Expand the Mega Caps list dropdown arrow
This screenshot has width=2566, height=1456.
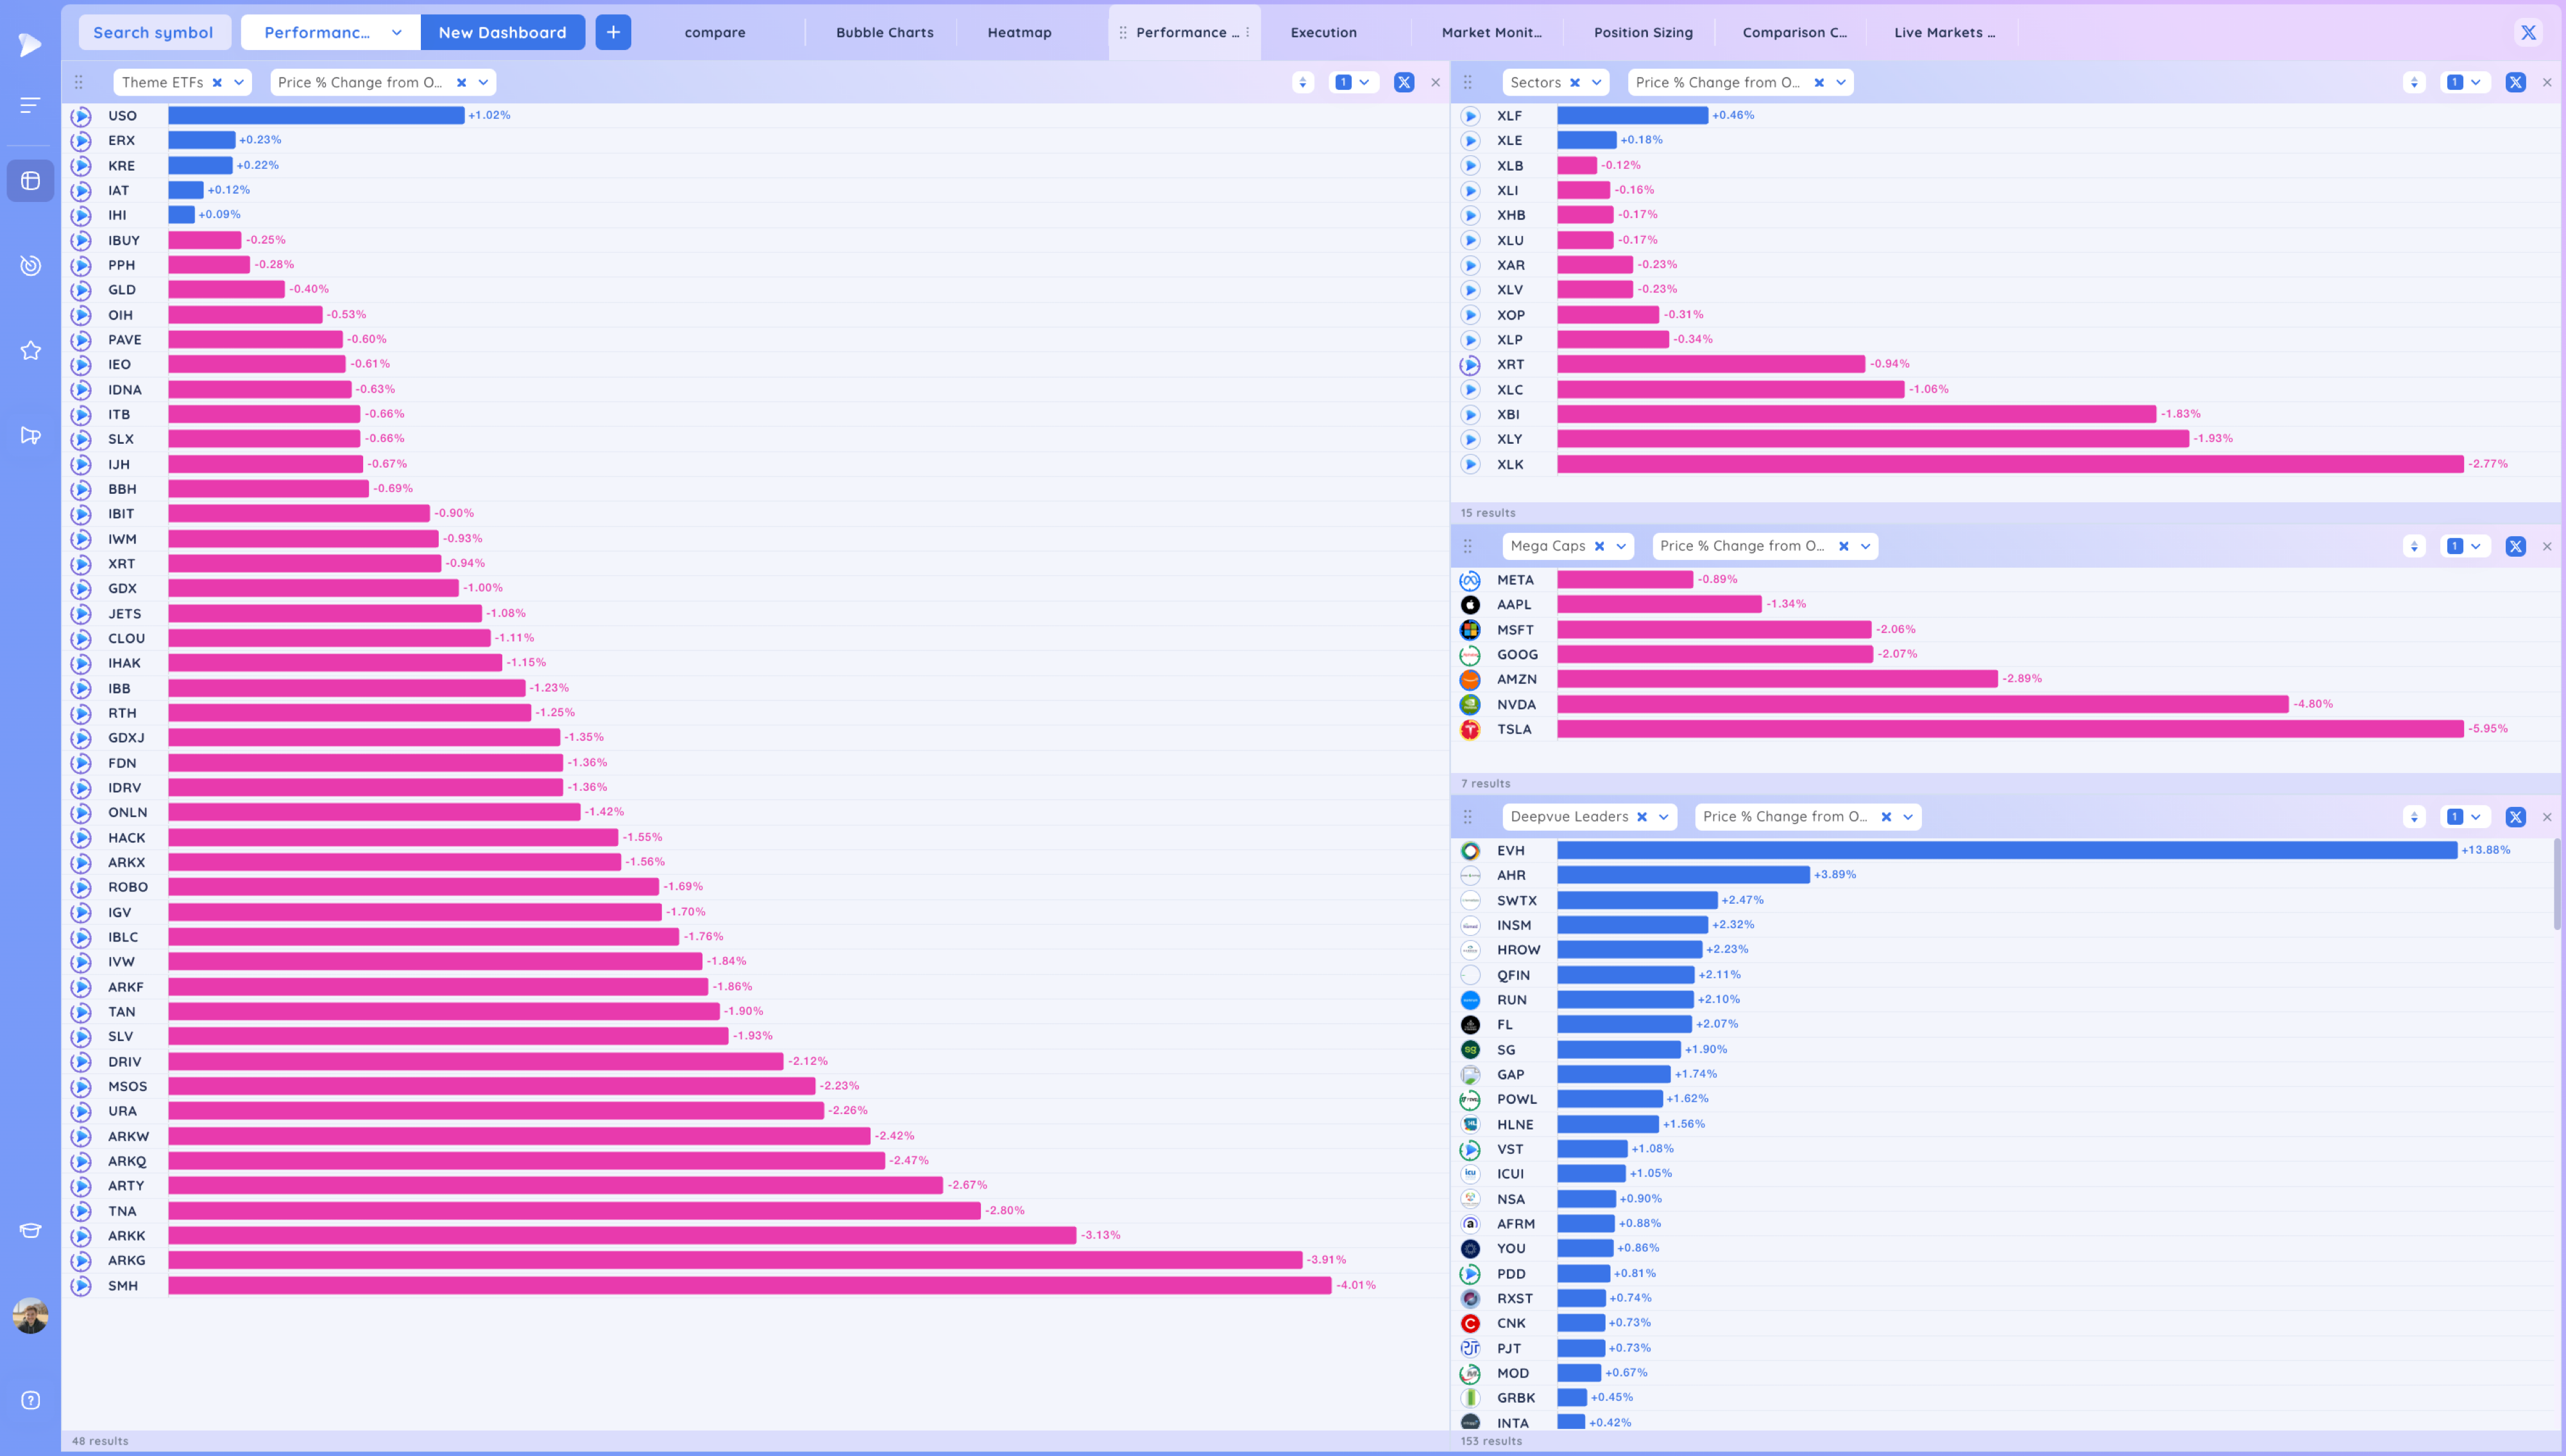(x=1621, y=546)
